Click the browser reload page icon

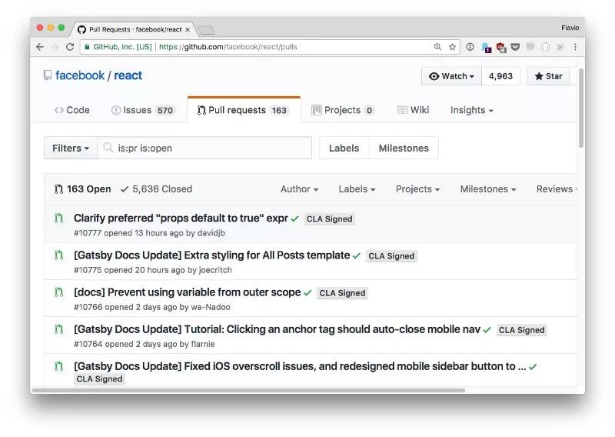pyautogui.click(x=70, y=47)
